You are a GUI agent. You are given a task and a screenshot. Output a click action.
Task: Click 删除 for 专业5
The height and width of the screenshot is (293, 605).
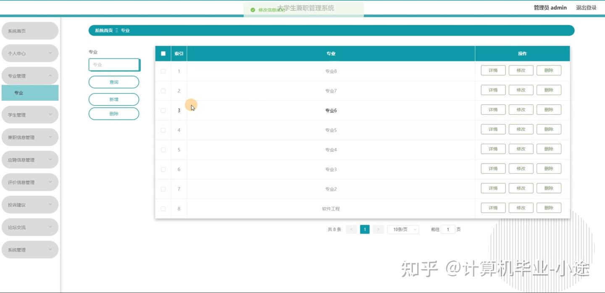point(549,129)
